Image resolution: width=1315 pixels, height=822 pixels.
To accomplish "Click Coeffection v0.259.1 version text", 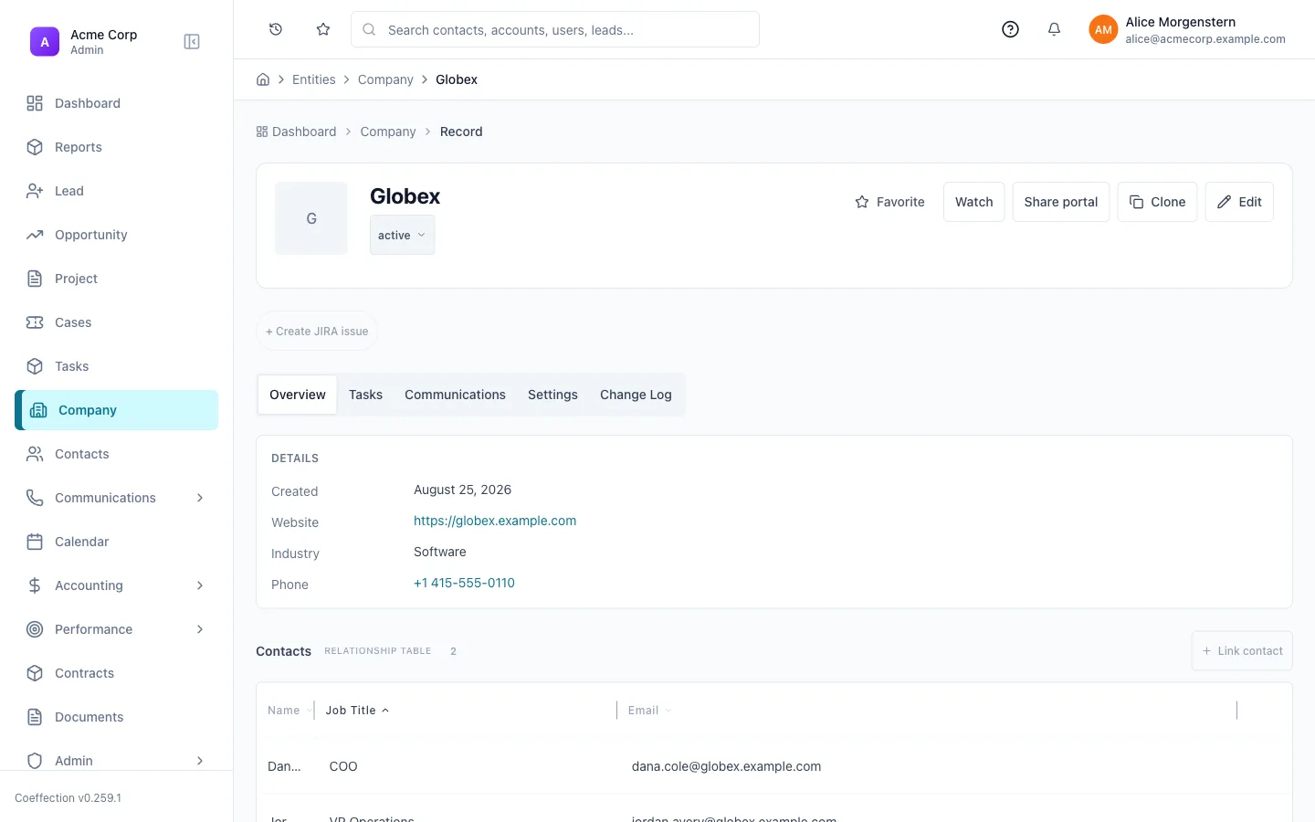I will pyautogui.click(x=68, y=797).
